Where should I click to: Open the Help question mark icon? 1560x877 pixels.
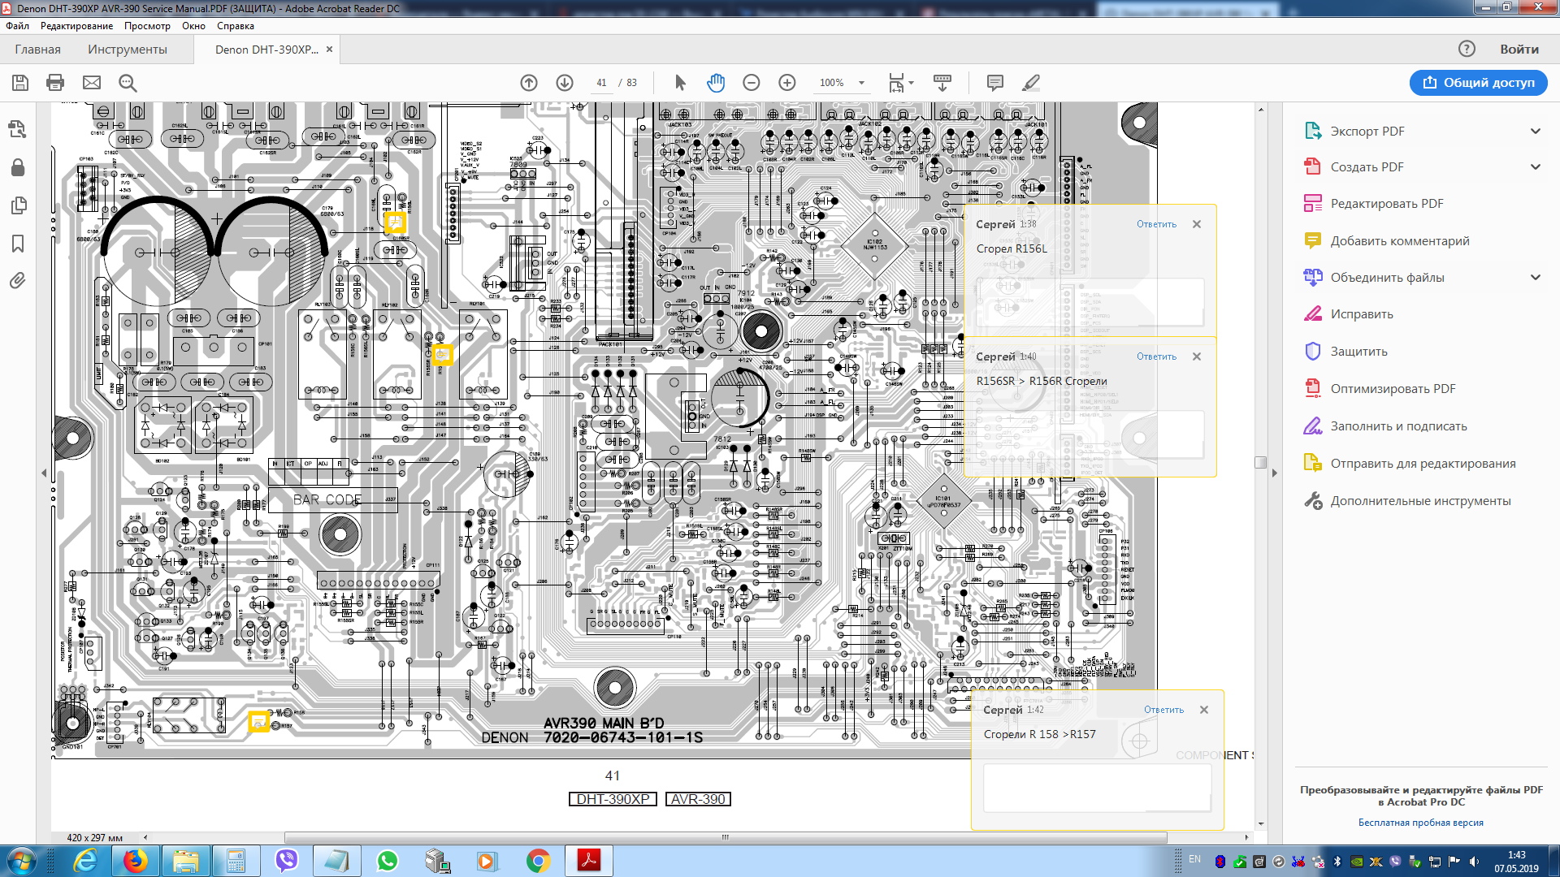(x=1467, y=49)
